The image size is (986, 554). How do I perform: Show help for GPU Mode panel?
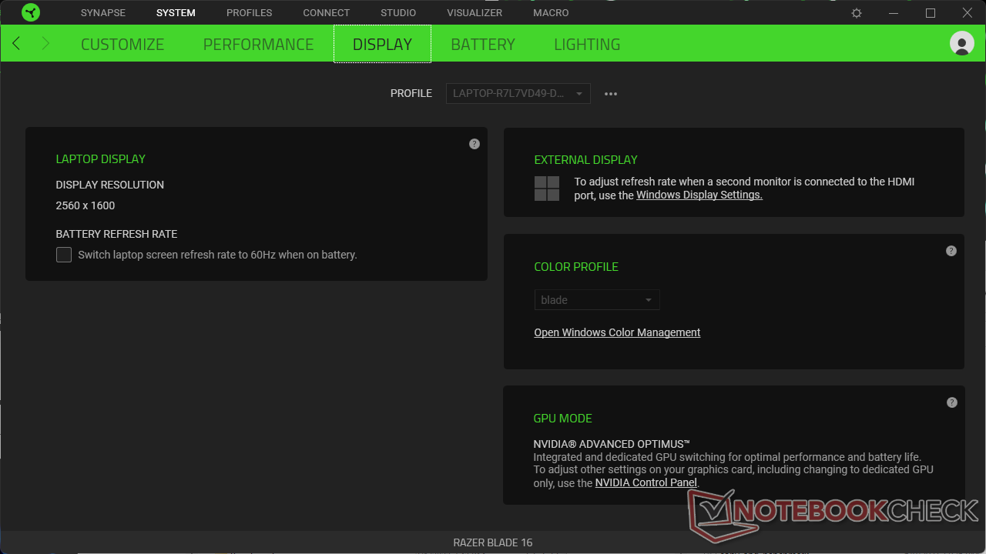pos(951,402)
